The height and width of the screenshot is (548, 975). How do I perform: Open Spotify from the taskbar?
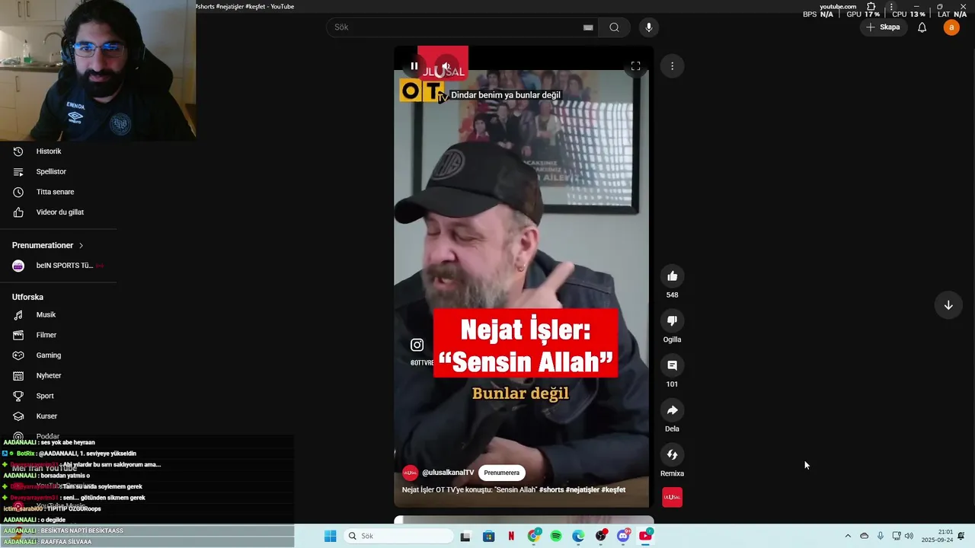click(x=556, y=536)
